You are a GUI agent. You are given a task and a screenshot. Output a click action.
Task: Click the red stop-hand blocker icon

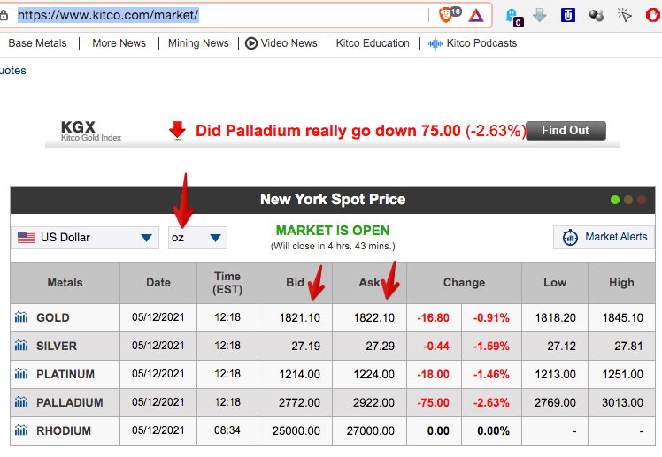(653, 15)
